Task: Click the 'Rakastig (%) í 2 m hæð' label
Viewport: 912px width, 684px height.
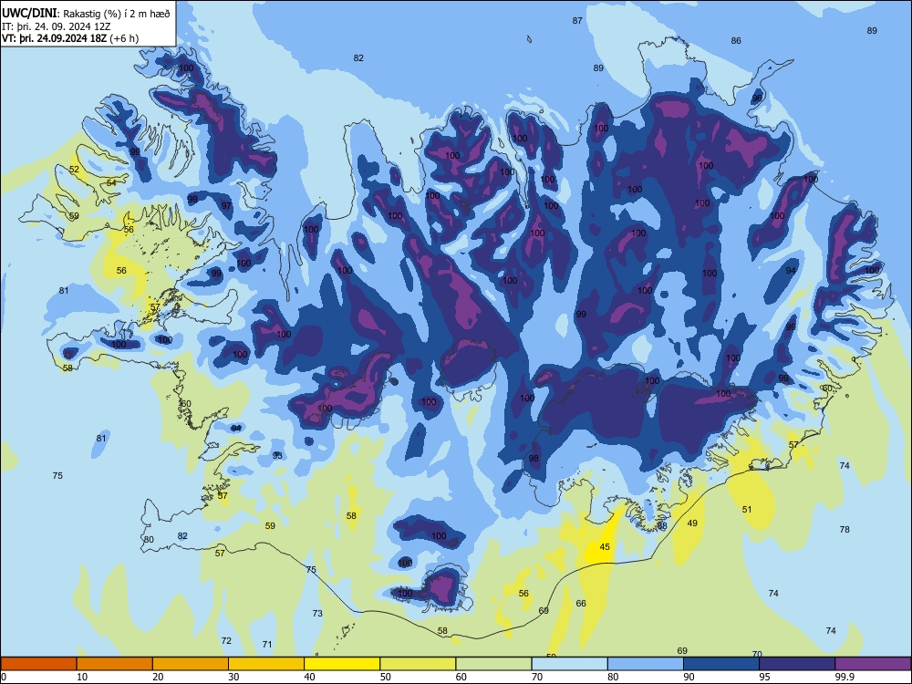Action: coord(117,14)
